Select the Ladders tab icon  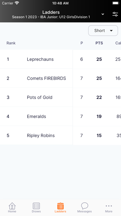click(60, 206)
